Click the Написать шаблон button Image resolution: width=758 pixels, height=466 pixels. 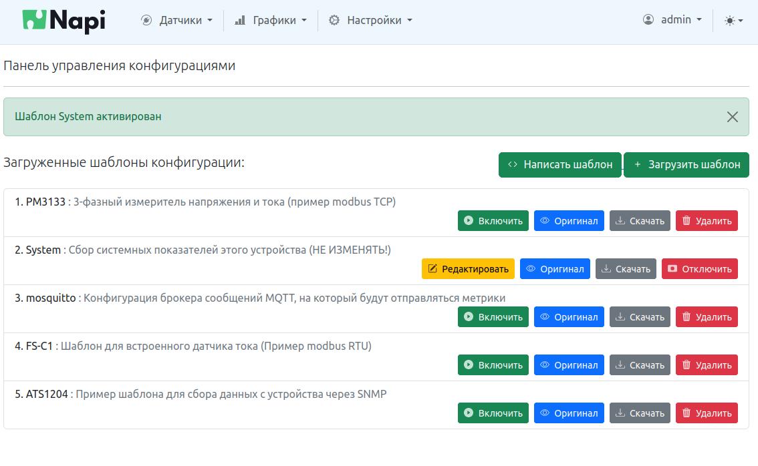(559, 164)
